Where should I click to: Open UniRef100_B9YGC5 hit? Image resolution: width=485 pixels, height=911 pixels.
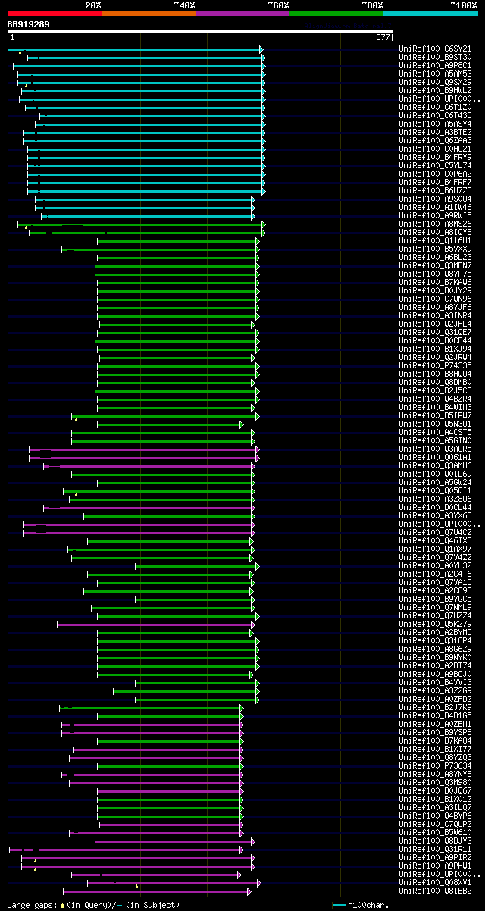tap(436, 599)
